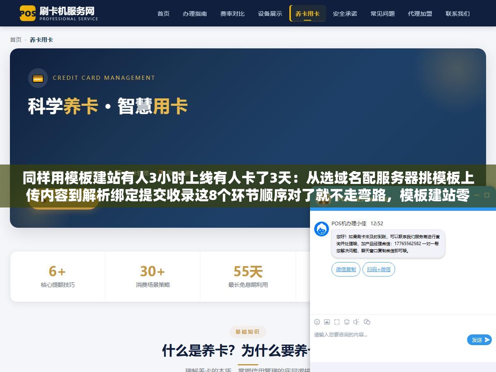The width and height of the screenshot is (496, 372).
Task: Click 首页 breadcrumb link
Action: [x=16, y=40]
